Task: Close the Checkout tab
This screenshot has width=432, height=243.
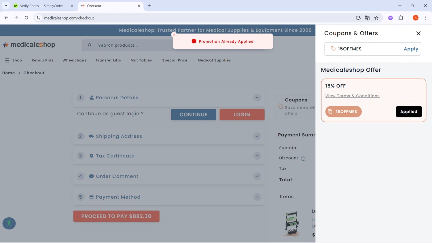Action: pyautogui.click(x=139, y=6)
